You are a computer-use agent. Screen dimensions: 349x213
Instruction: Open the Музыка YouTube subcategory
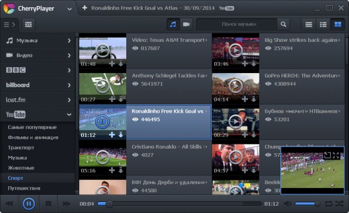pos(17,158)
